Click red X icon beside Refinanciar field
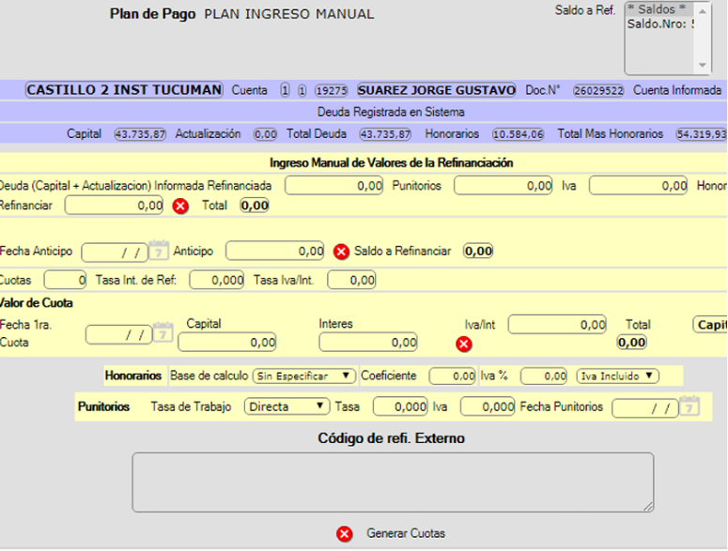The image size is (728, 551). [x=180, y=206]
